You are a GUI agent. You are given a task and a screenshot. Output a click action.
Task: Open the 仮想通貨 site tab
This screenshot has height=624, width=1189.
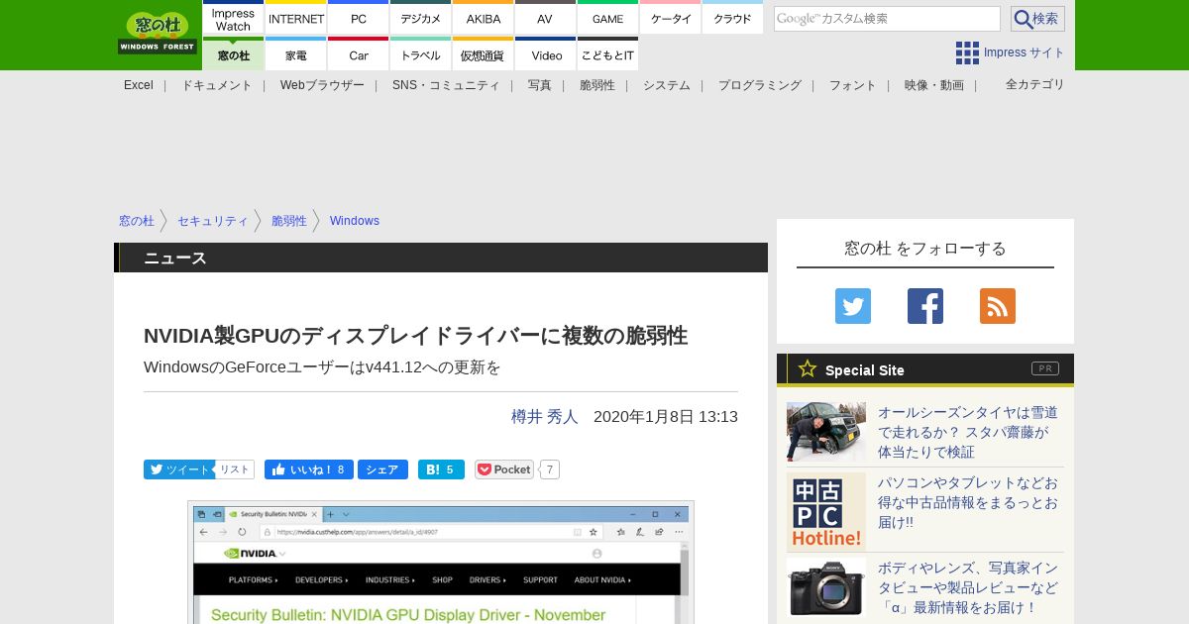point(484,54)
